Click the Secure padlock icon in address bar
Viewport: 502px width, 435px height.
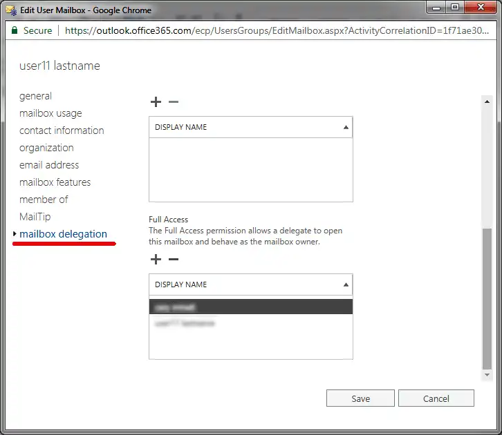14,30
